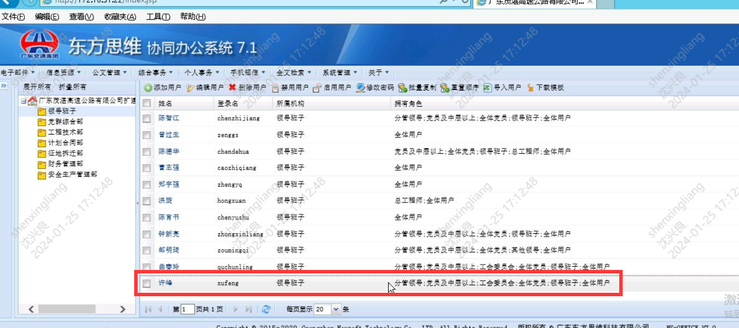Open user link 陈育书

169,217
